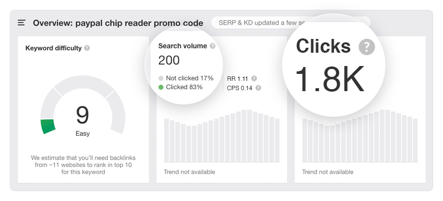Click the Keyword difficulty help icon

pos(87,48)
